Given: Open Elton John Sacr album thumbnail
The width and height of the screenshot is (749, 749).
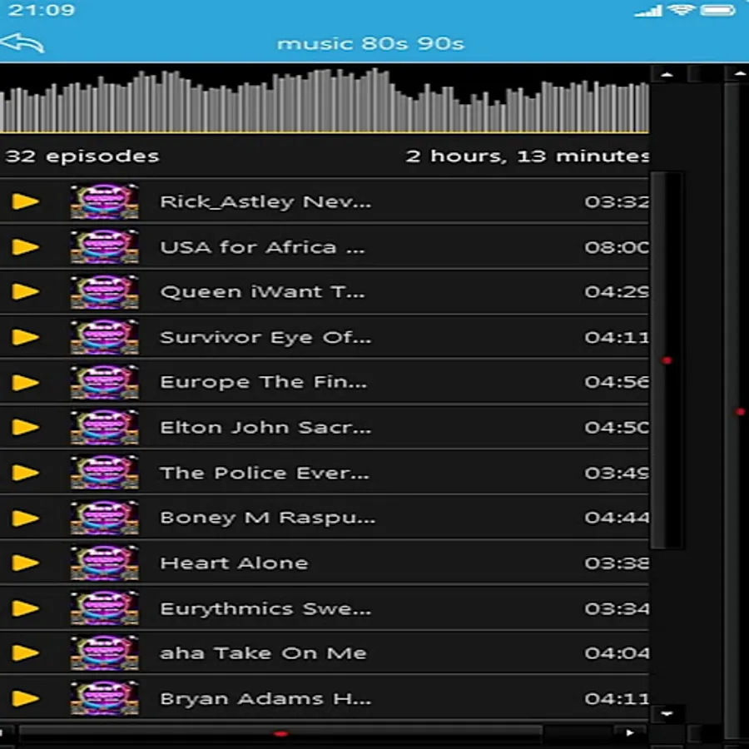Looking at the screenshot, I should [x=105, y=427].
